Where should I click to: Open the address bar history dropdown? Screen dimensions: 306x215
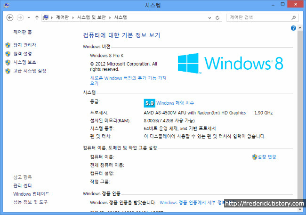coord(209,18)
